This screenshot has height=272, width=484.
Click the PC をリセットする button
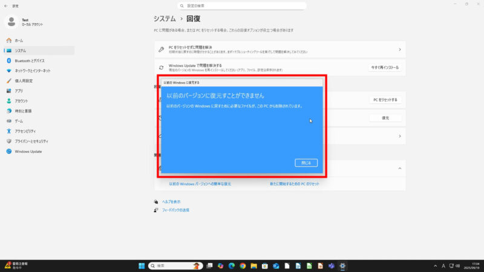[385, 99]
